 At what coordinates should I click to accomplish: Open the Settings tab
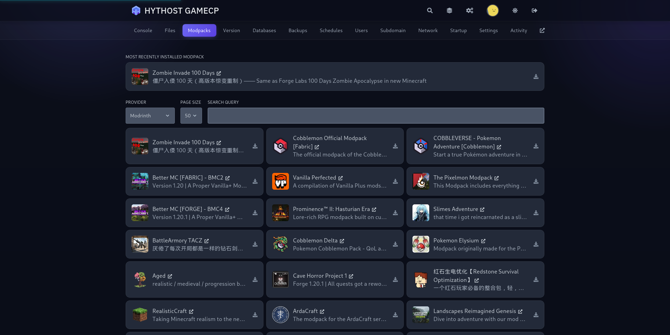point(489,30)
